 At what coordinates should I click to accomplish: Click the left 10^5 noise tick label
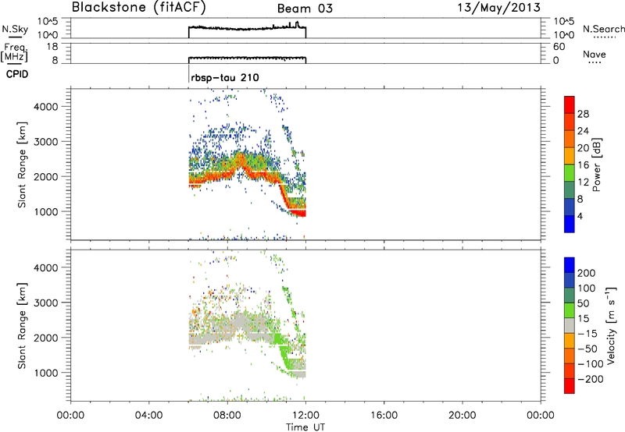coord(48,21)
